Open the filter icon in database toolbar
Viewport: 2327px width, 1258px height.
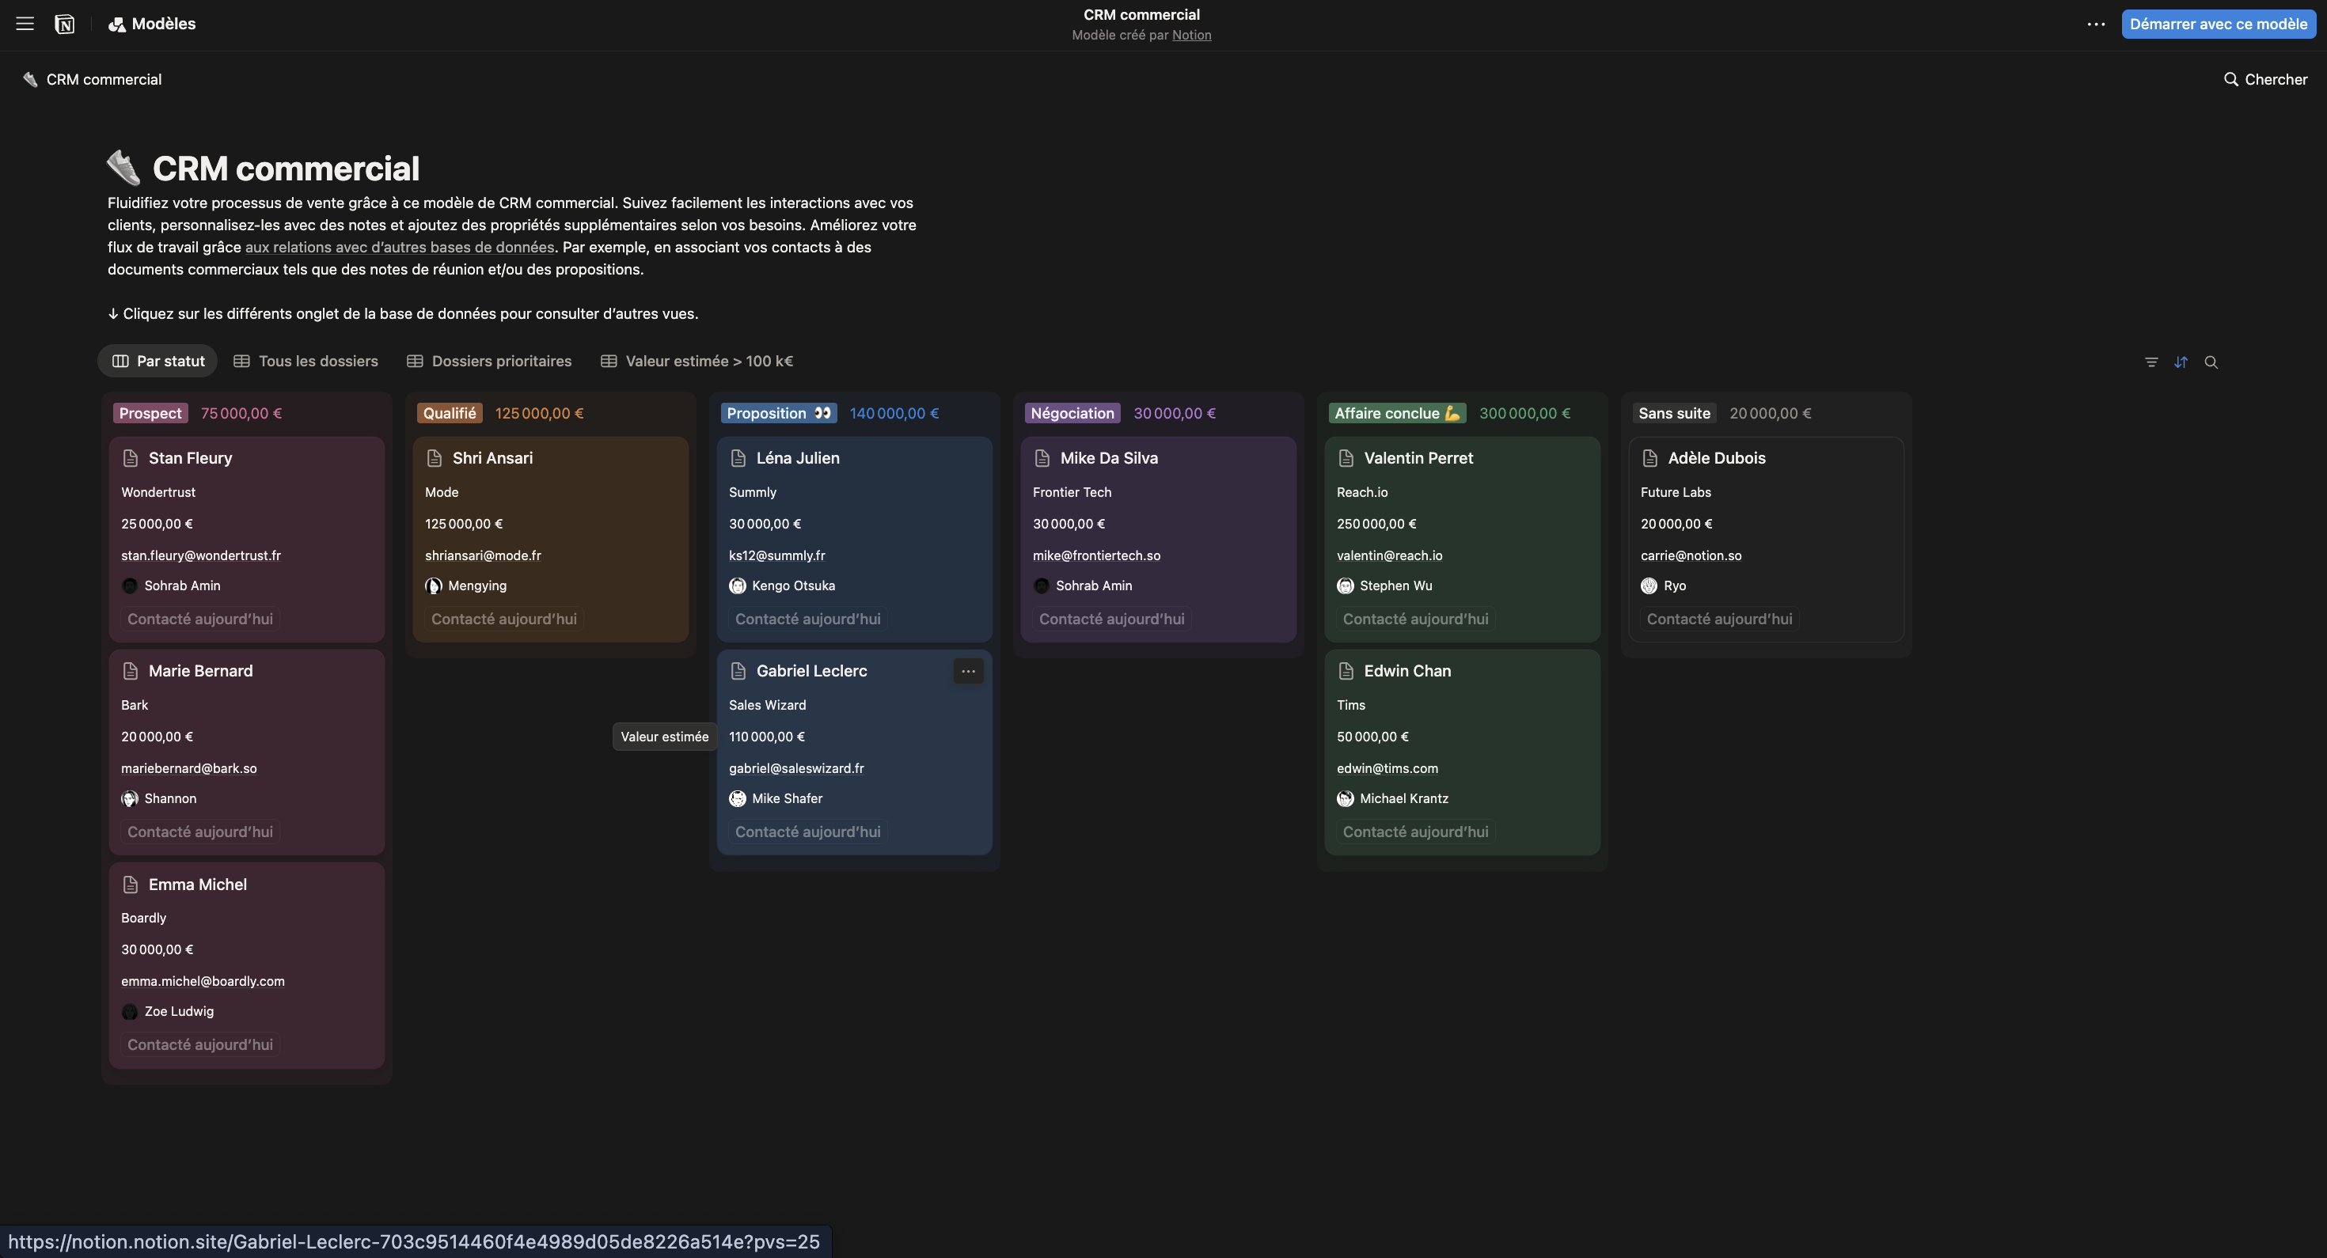(2150, 362)
